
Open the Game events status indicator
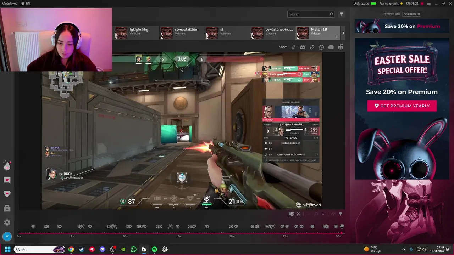391,3
